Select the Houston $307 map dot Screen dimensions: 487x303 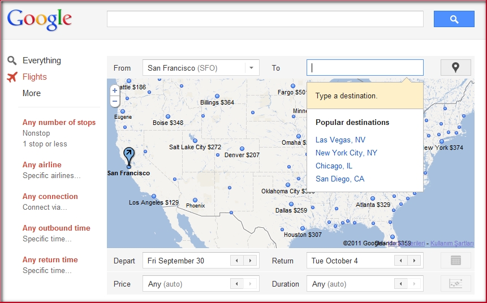click(302, 228)
